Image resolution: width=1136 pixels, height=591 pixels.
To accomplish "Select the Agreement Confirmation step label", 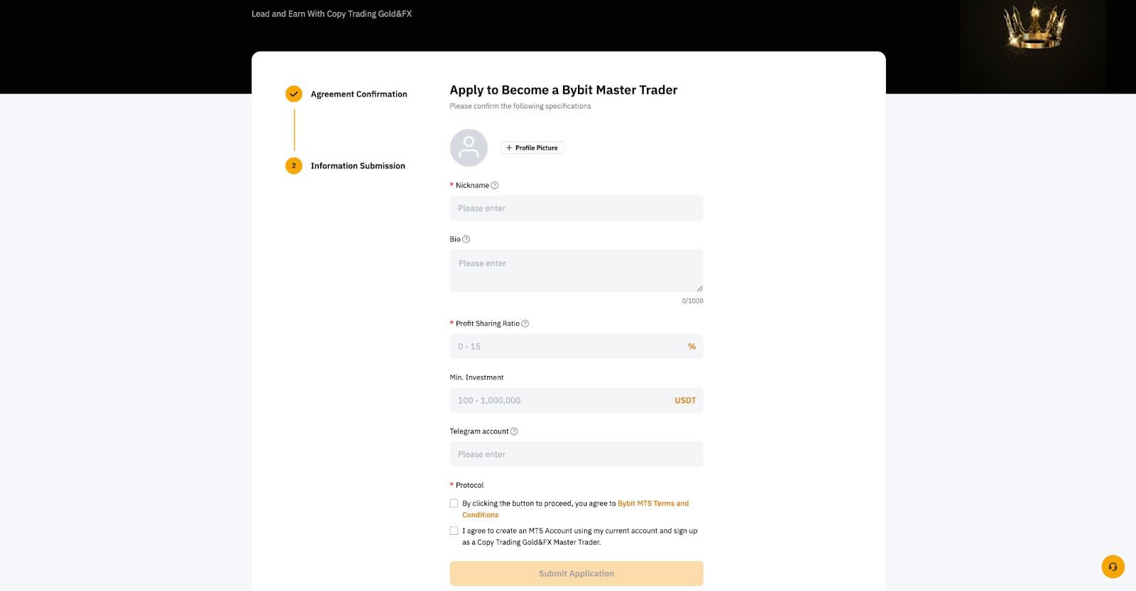I will pyautogui.click(x=359, y=94).
